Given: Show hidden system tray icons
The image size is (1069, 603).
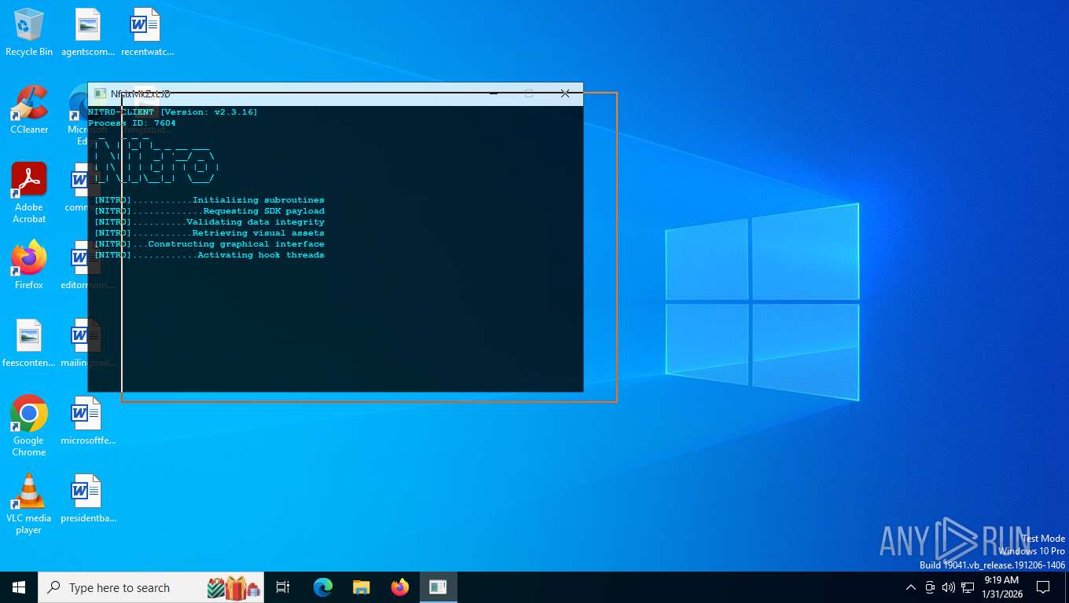Looking at the screenshot, I should 911,587.
